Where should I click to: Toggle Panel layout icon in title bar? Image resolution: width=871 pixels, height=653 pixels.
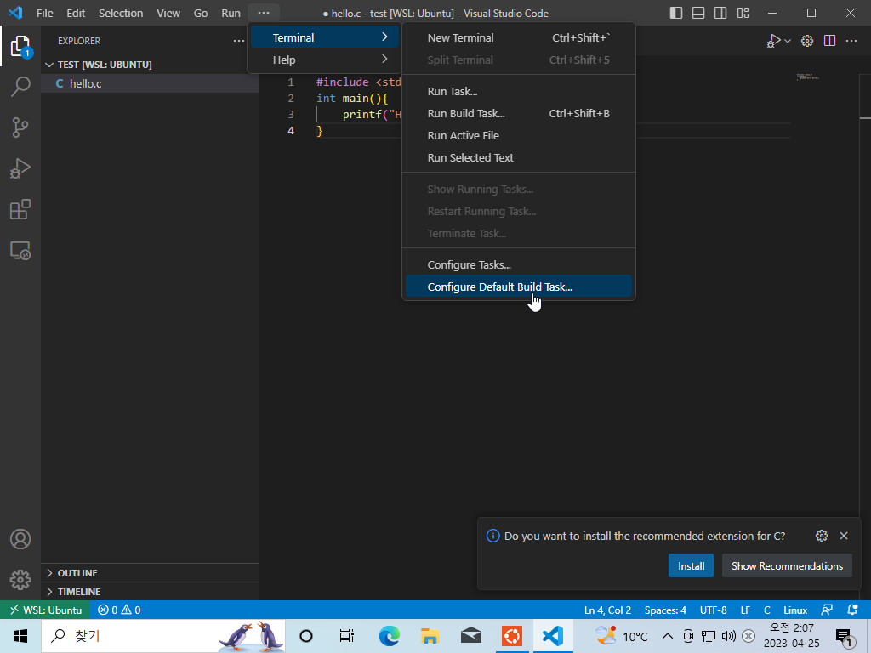click(x=698, y=13)
